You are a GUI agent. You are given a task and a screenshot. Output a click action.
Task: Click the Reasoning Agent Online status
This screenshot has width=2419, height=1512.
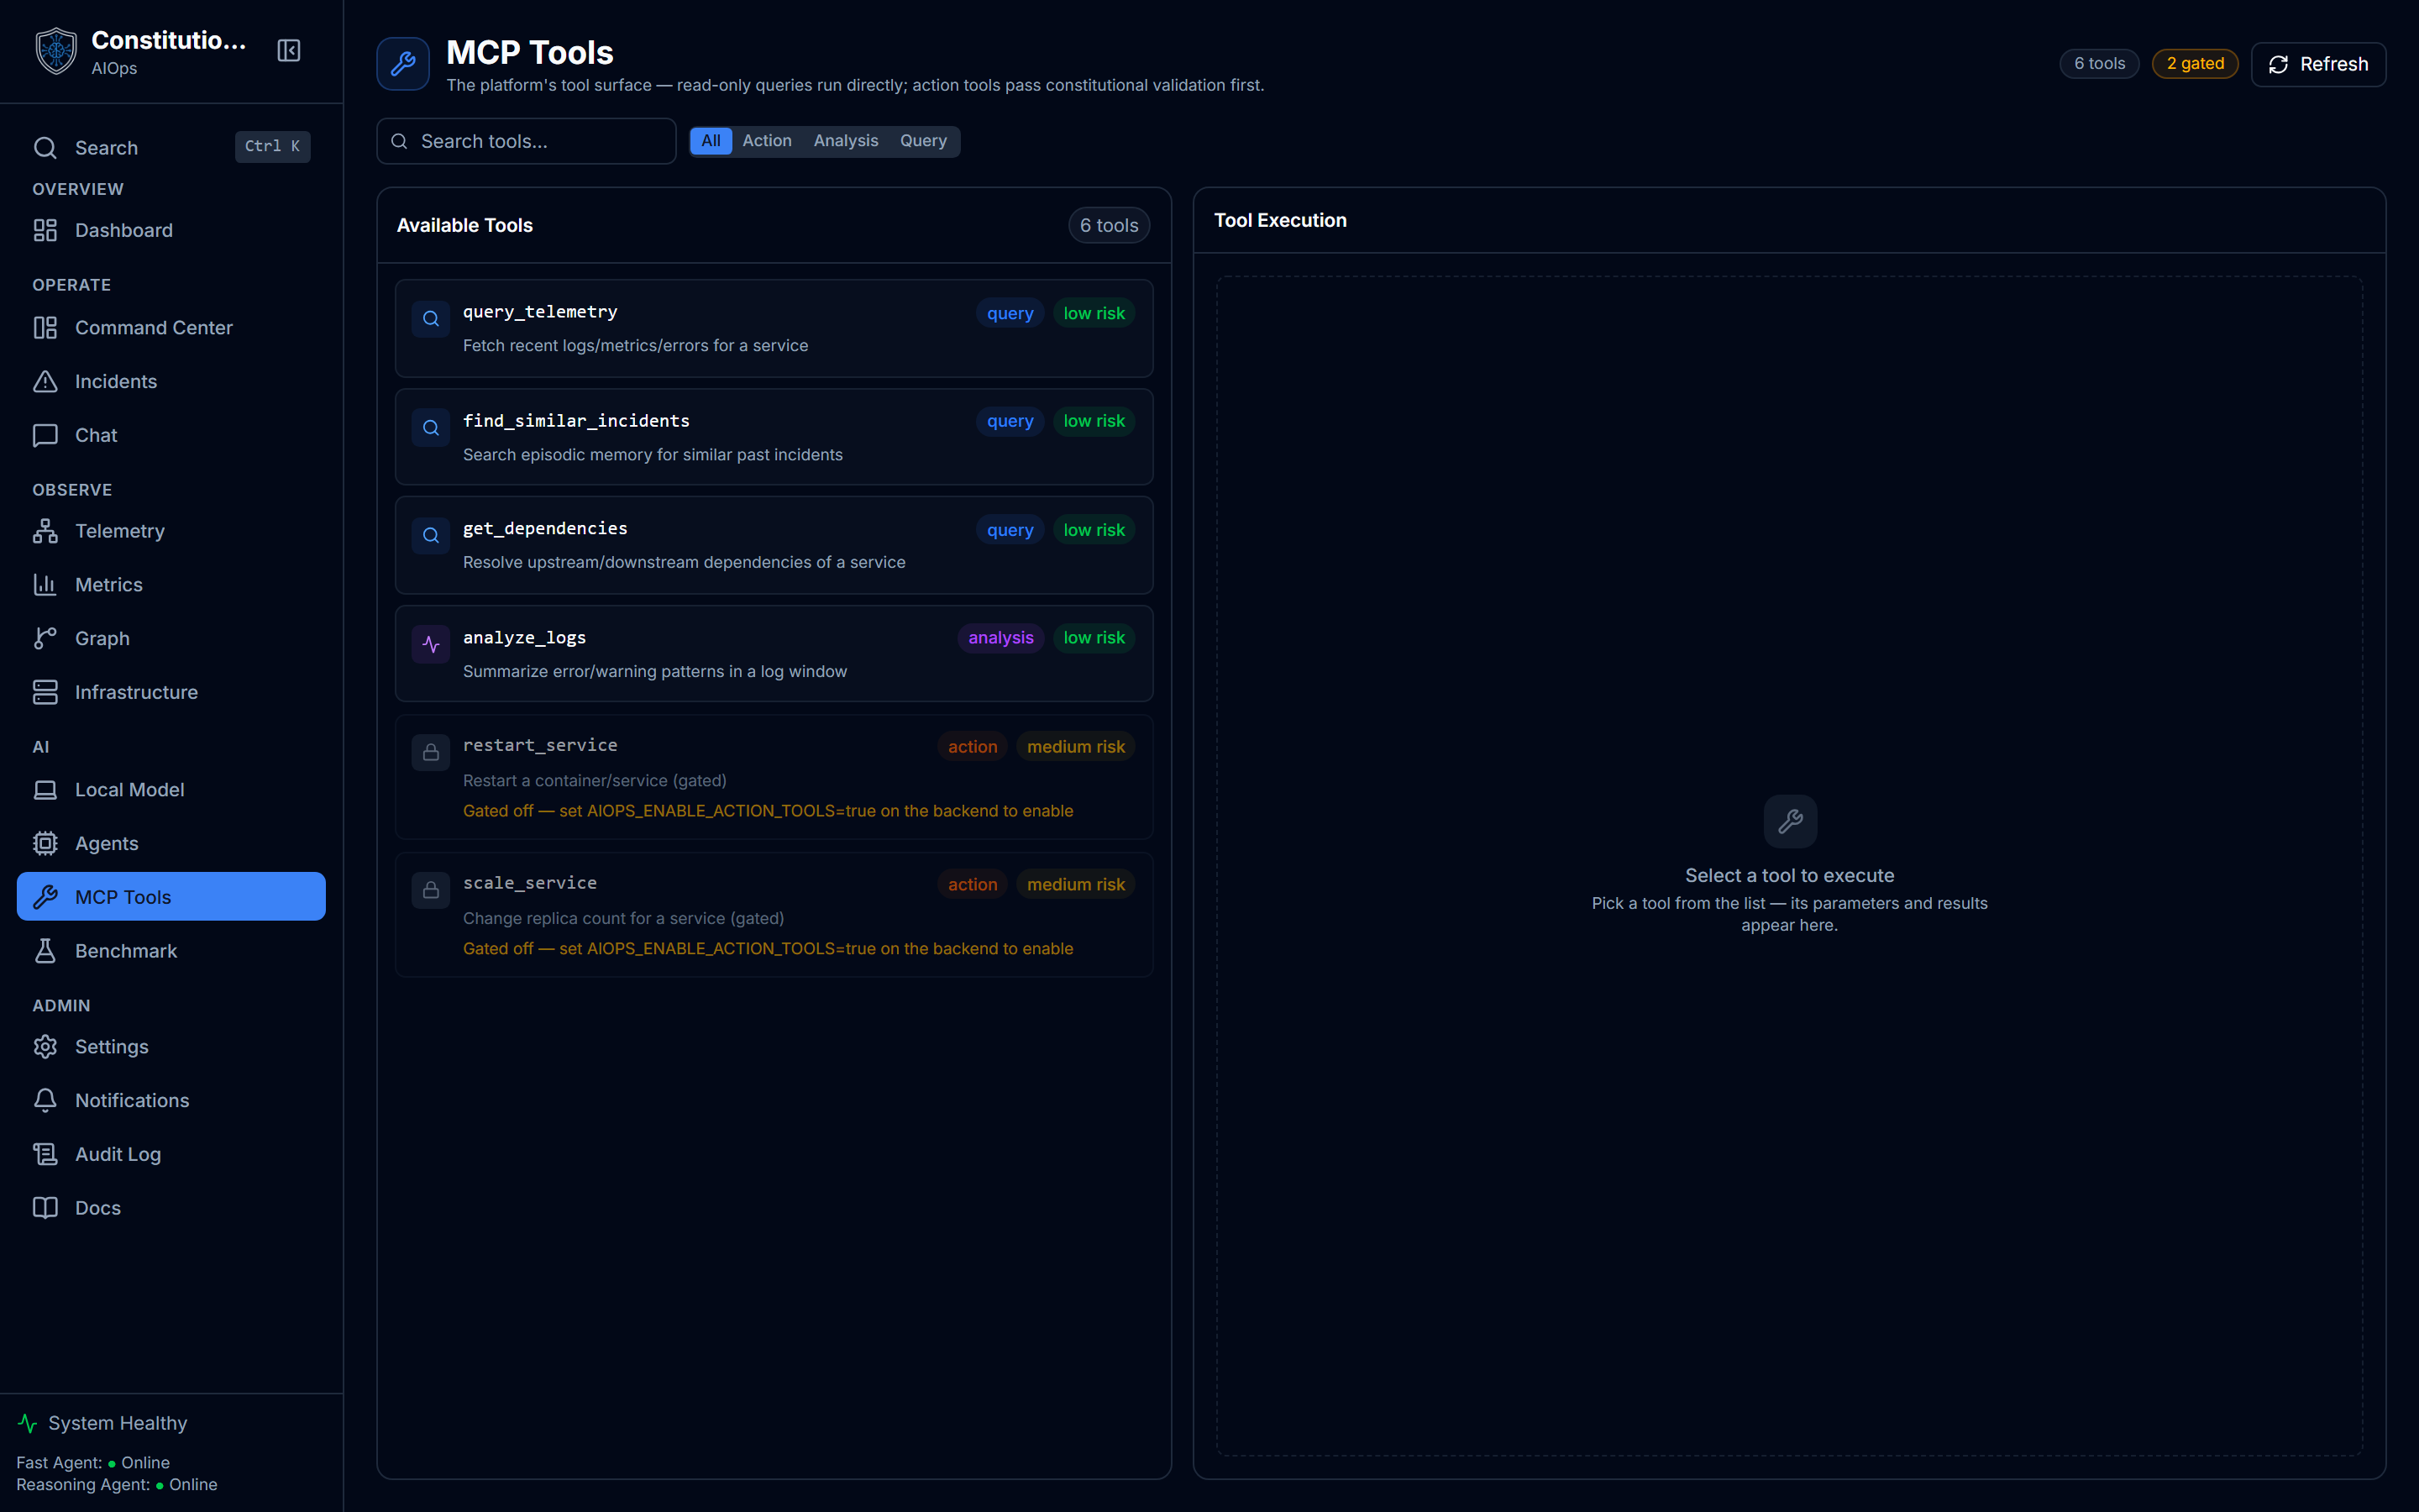coord(117,1485)
